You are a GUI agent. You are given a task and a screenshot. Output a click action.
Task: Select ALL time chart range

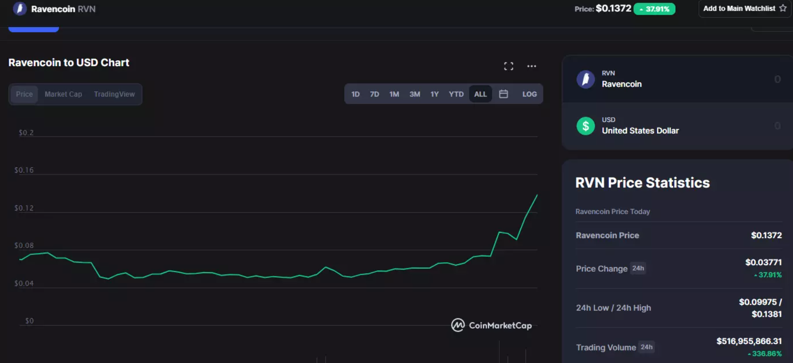(x=480, y=94)
